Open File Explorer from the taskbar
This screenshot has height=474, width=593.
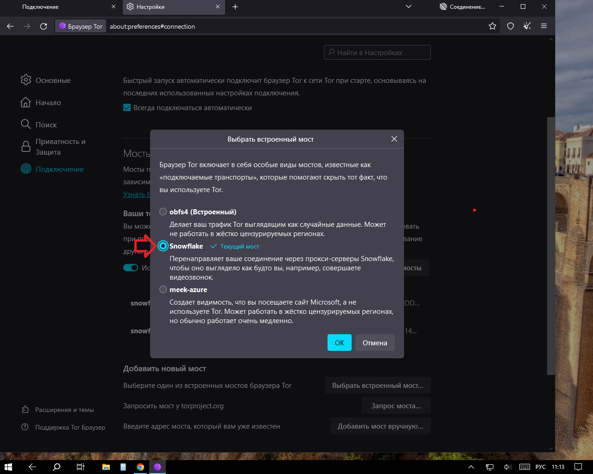point(106,467)
